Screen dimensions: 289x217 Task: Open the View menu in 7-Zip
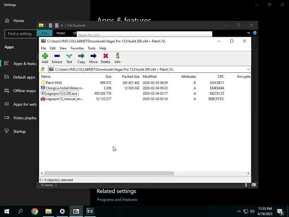(x=63, y=48)
